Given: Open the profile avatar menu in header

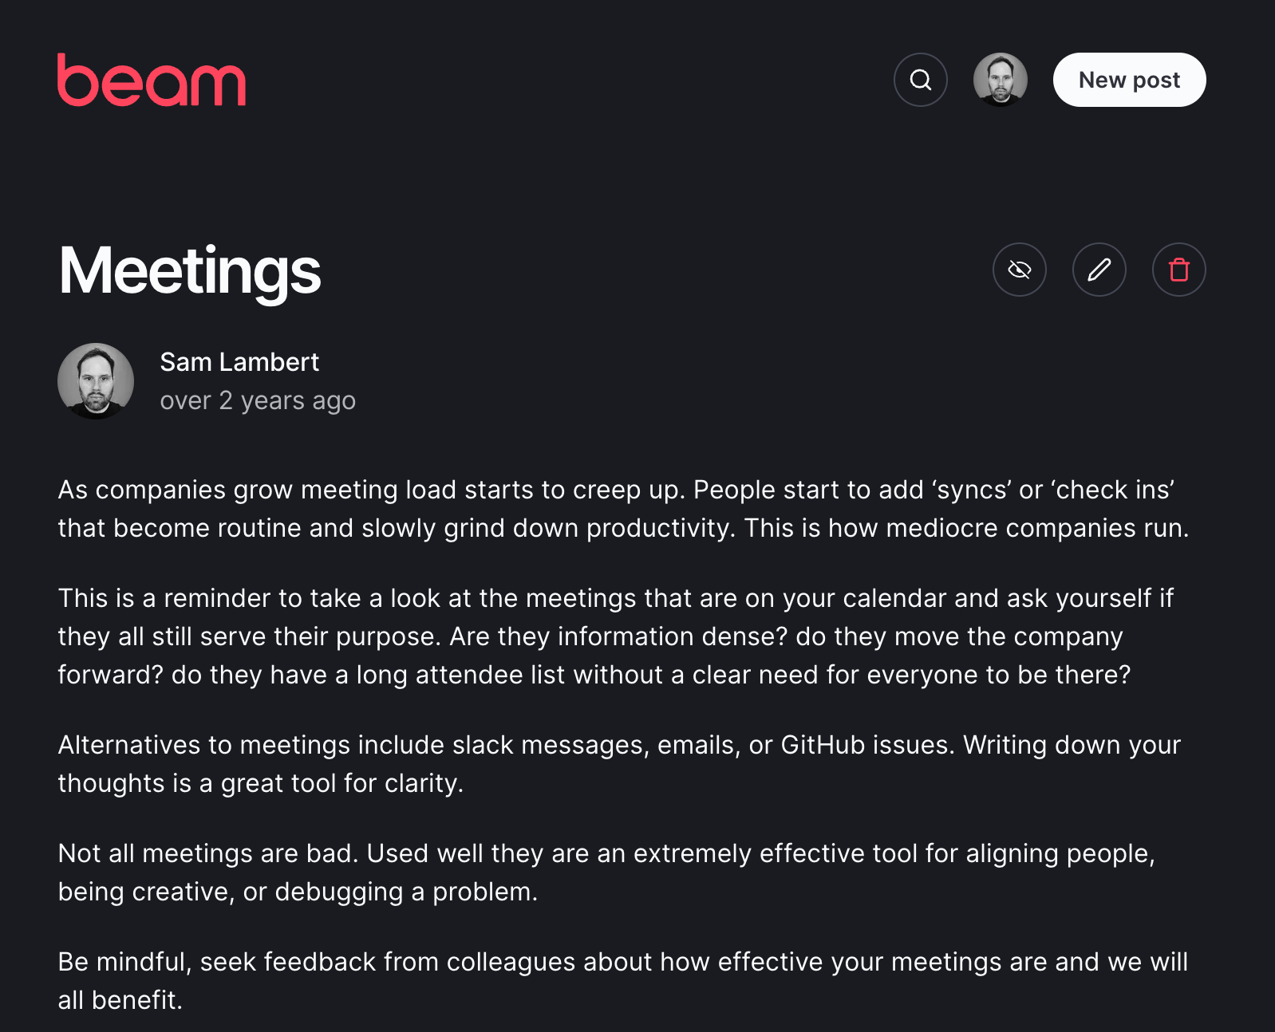Looking at the screenshot, I should (x=1000, y=80).
